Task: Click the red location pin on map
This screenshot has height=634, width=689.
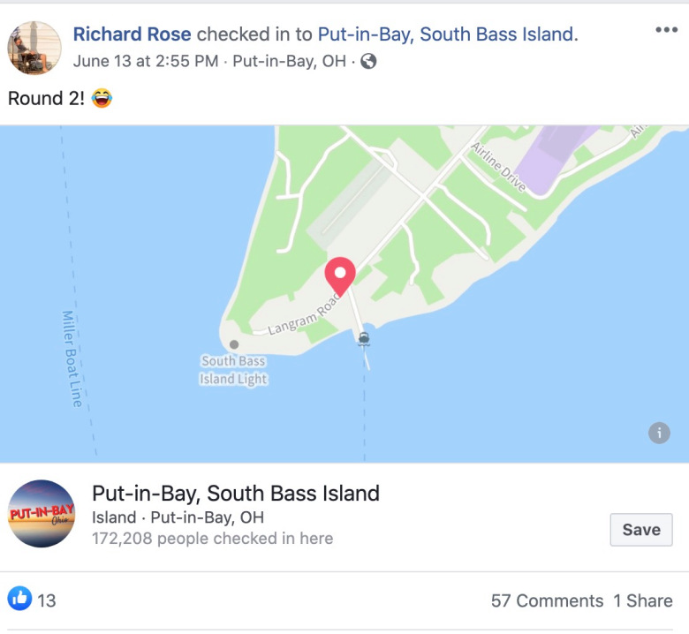Action: click(x=340, y=275)
